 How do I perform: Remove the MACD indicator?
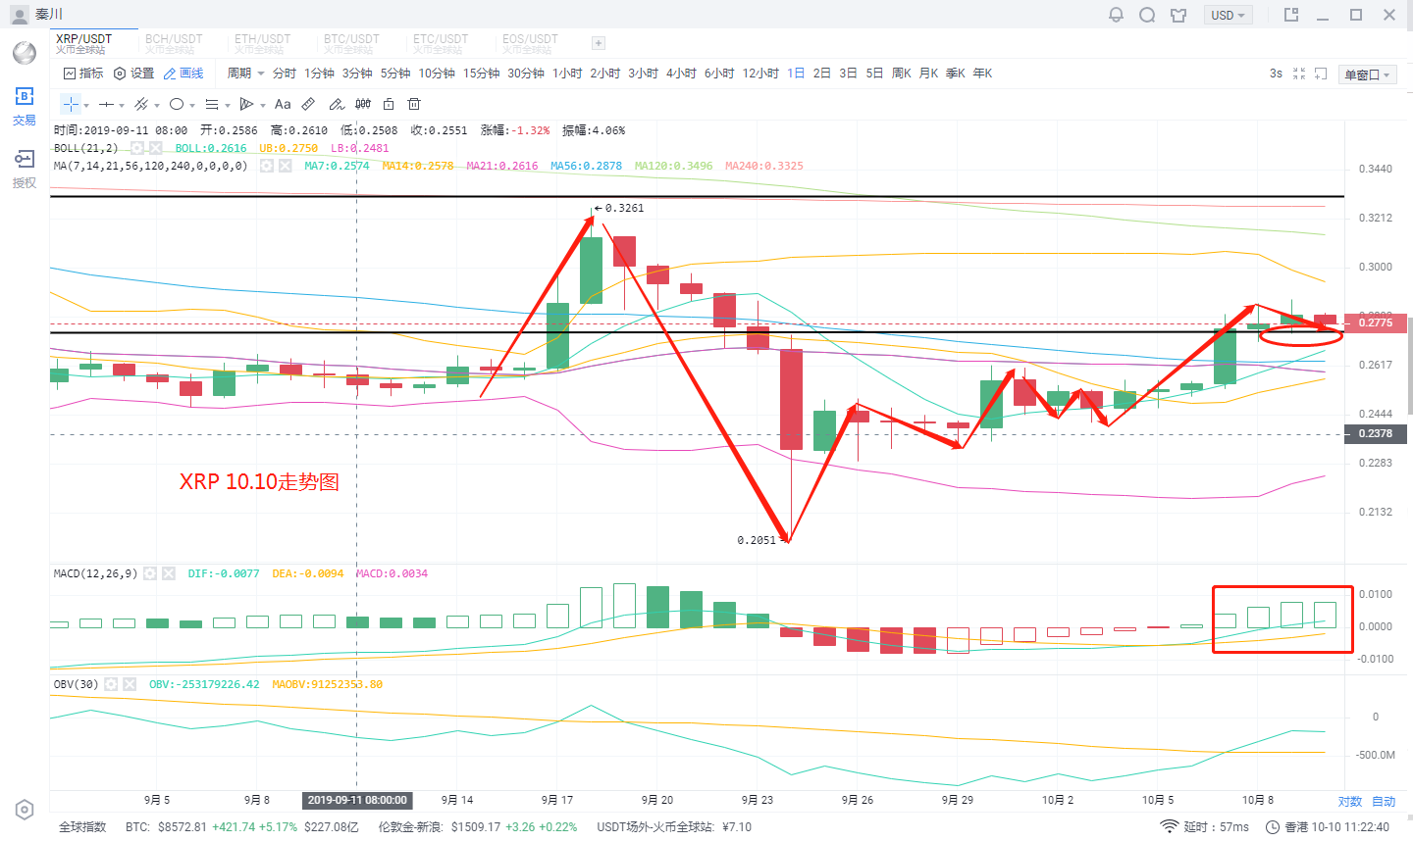169,573
